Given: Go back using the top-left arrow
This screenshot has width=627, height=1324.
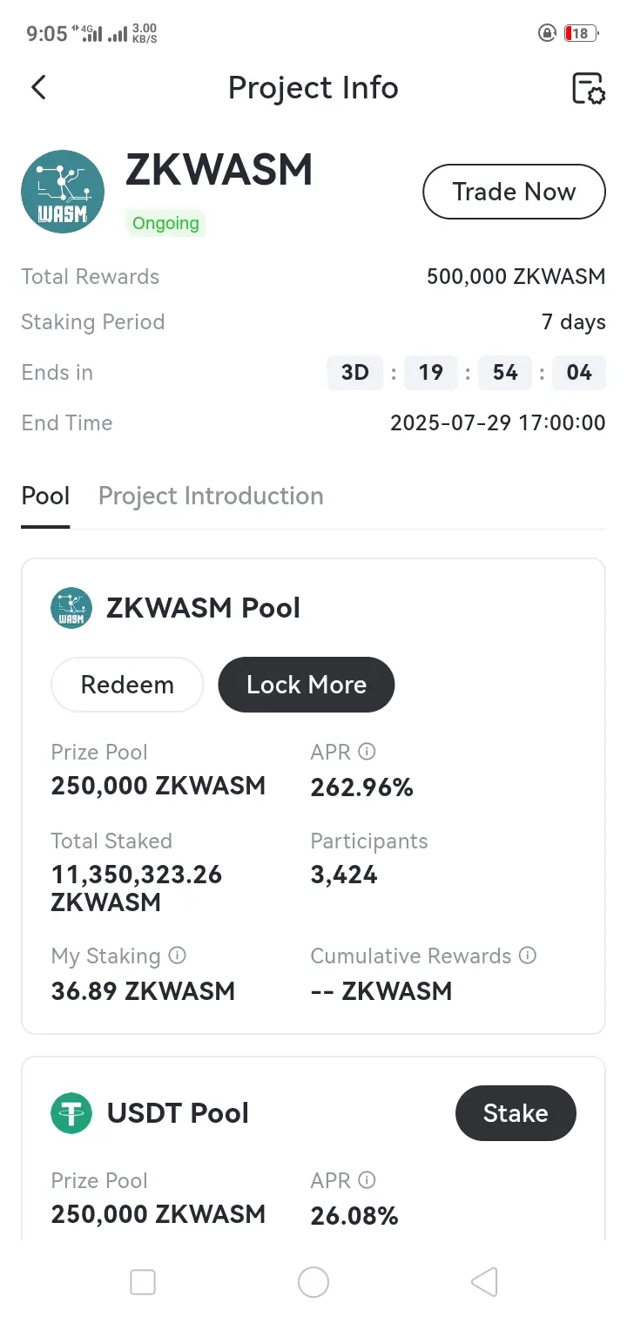Looking at the screenshot, I should (x=38, y=87).
